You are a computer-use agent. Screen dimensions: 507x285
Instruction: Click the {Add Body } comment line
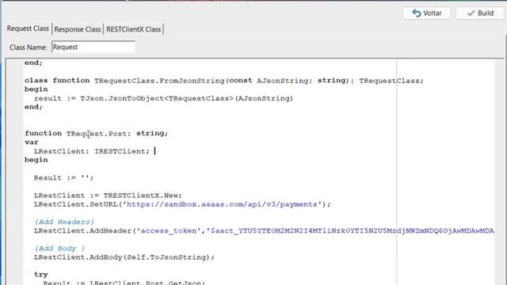pos(59,249)
